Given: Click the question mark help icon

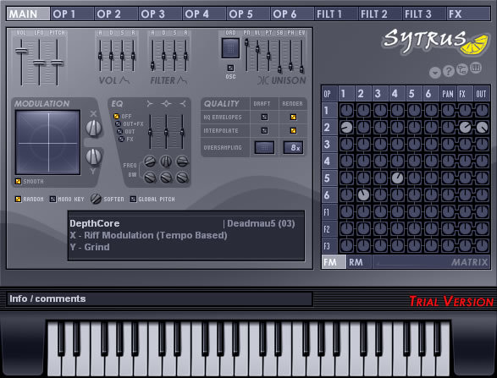Looking at the screenshot, I should 449,71.
